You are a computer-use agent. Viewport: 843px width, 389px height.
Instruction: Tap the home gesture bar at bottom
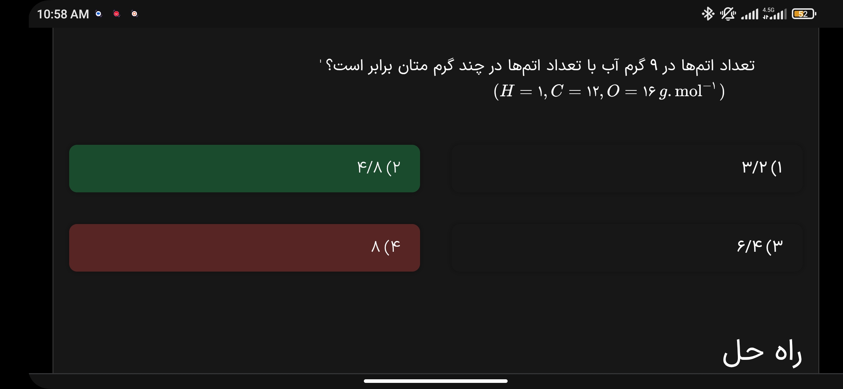436,381
